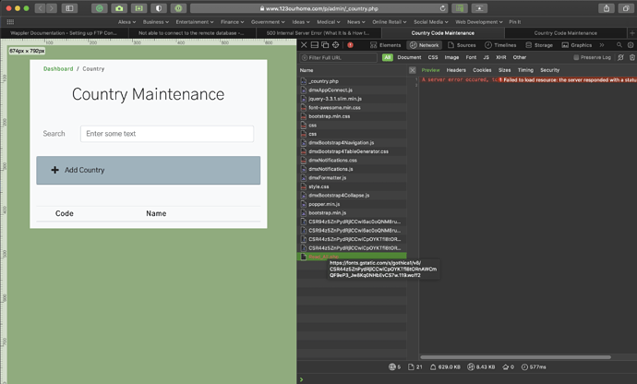Expand the Finance bookmarks folder

(x=232, y=22)
